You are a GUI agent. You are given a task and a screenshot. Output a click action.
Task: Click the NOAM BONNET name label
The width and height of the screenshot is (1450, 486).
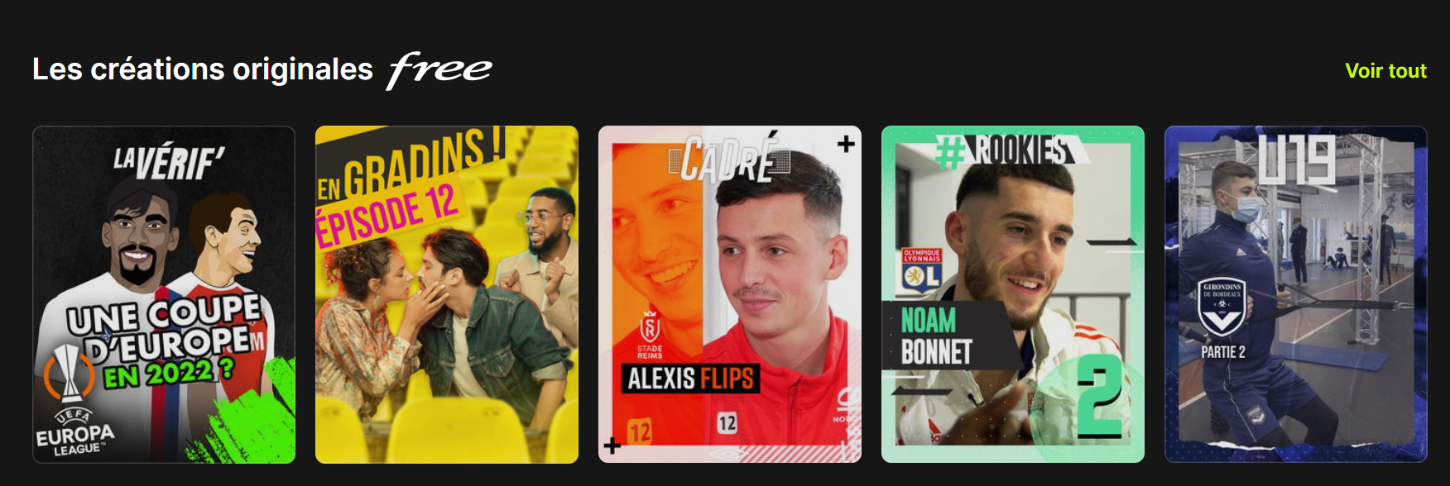(935, 336)
